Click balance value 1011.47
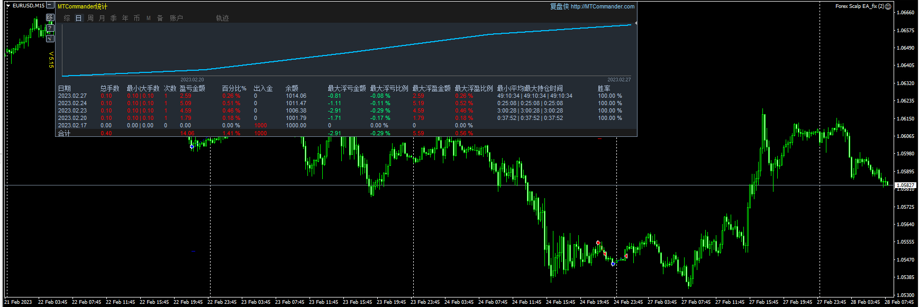The width and height of the screenshot is (919, 307). (296, 103)
